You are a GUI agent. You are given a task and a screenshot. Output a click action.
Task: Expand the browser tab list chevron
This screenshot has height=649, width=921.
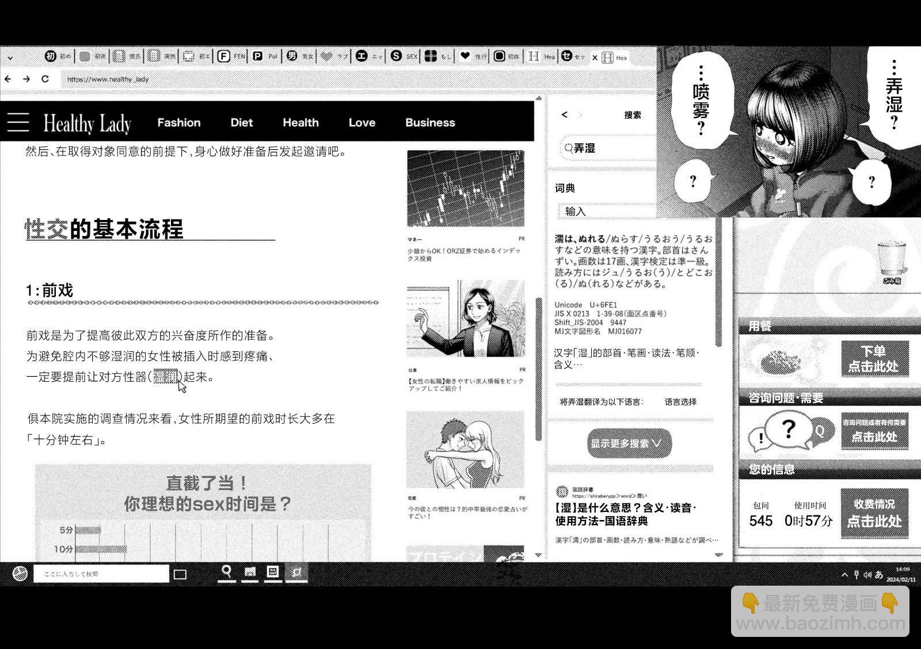pyautogui.click(x=10, y=58)
